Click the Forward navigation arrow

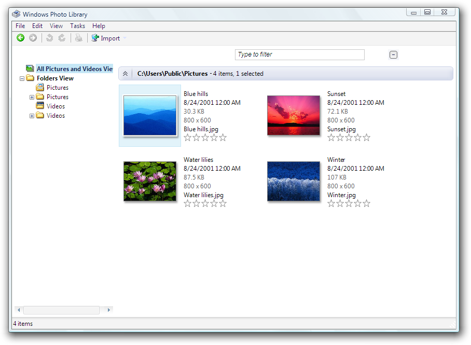pyautogui.click(x=33, y=38)
